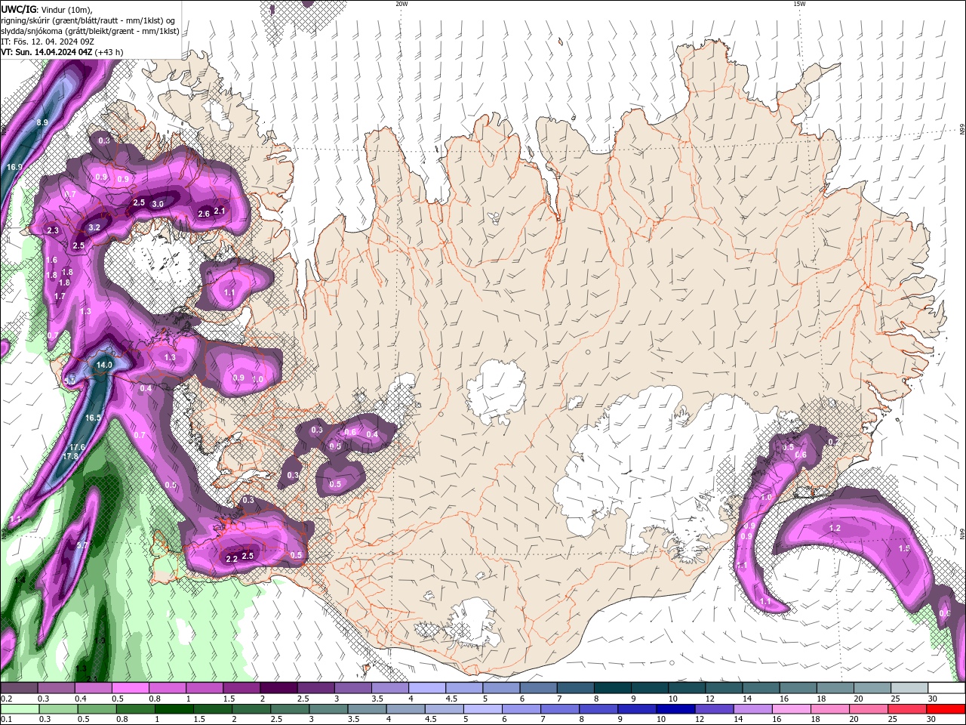Select the dark purple 2 swatch in the top legend row
966x725 pixels.
coord(278,688)
